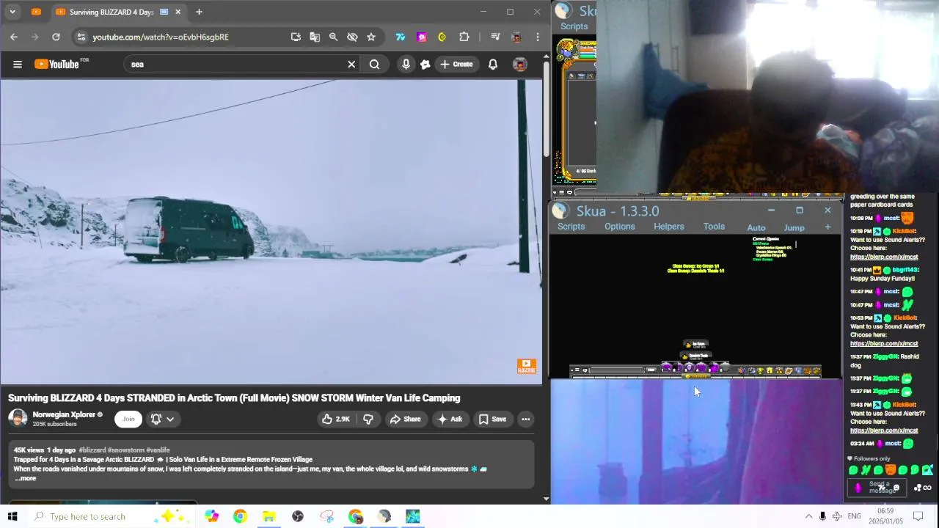Switch the ENG input language
Screen dimensions: 939x528
tap(854, 516)
